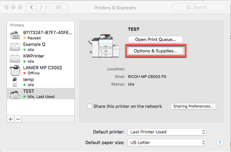Click Open Print Queue button

point(155,40)
